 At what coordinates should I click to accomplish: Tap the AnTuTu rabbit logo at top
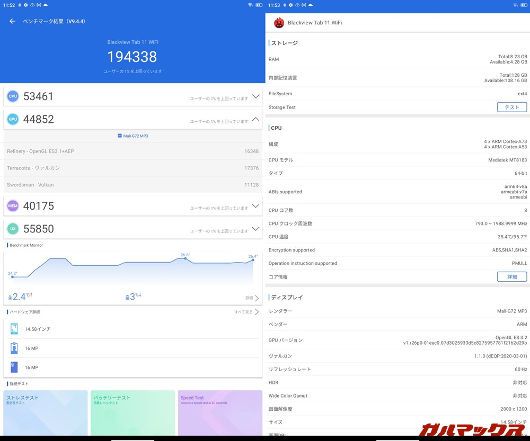tap(279, 23)
